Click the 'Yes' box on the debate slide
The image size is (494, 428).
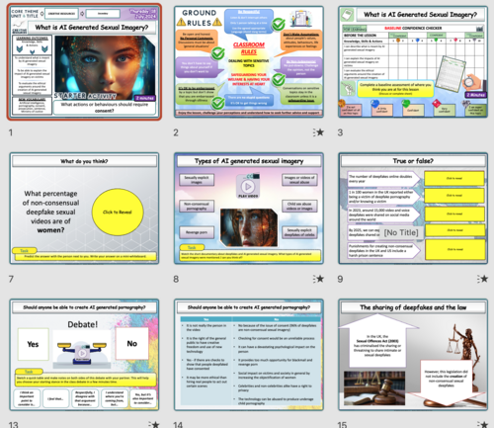[33, 344]
